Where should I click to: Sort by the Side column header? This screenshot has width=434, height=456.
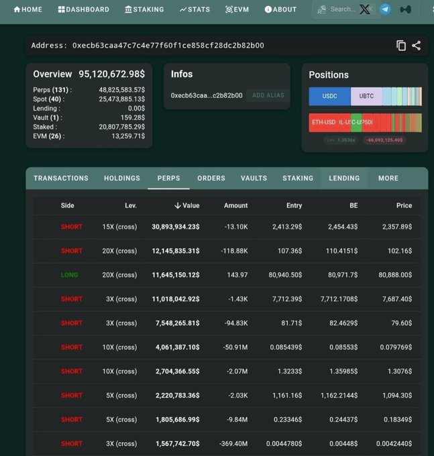68,206
